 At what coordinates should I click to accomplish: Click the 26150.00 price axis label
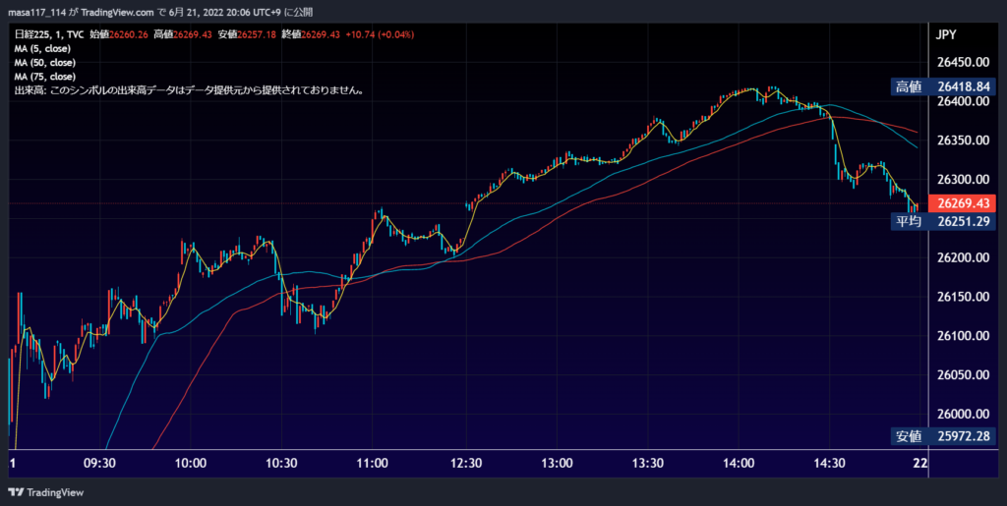click(962, 297)
